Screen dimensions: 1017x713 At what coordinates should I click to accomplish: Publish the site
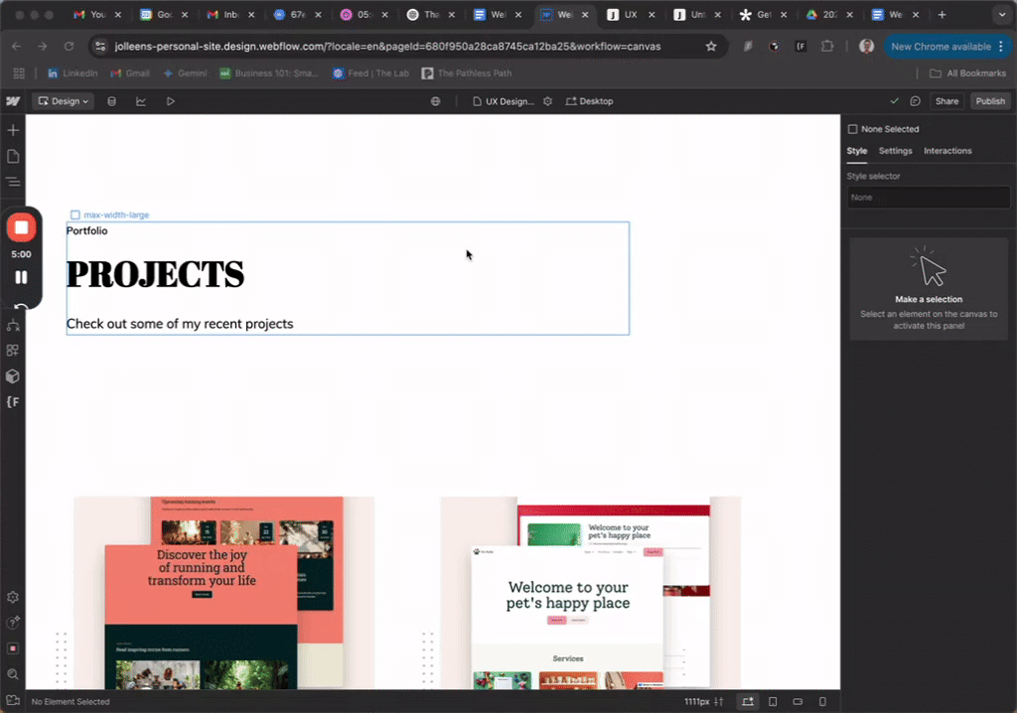pos(990,100)
